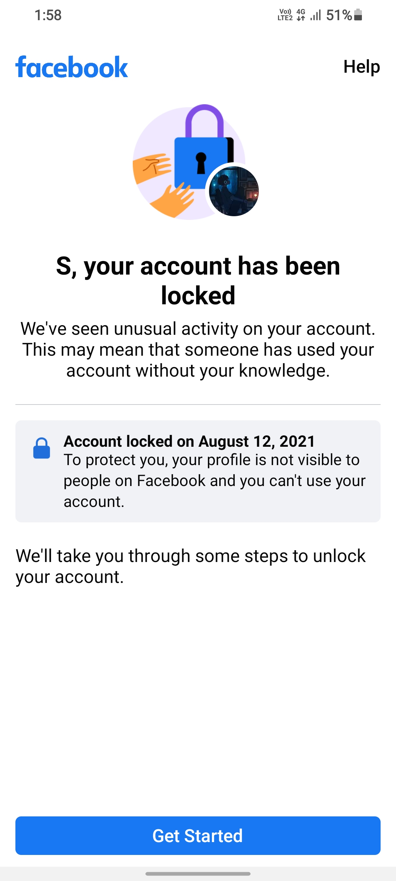Tap the home gesture bar at bottom
Image resolution: width=396 pixels, height=881 pixels.
[198, 874]
